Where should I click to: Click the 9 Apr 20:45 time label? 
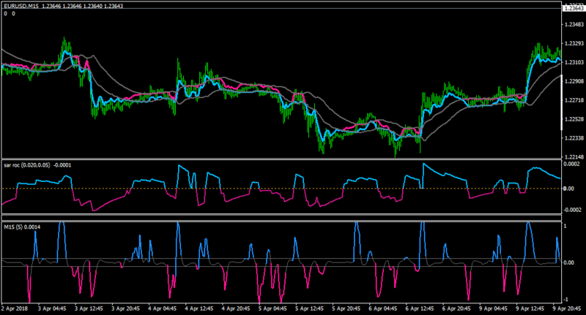coord(567,308)
